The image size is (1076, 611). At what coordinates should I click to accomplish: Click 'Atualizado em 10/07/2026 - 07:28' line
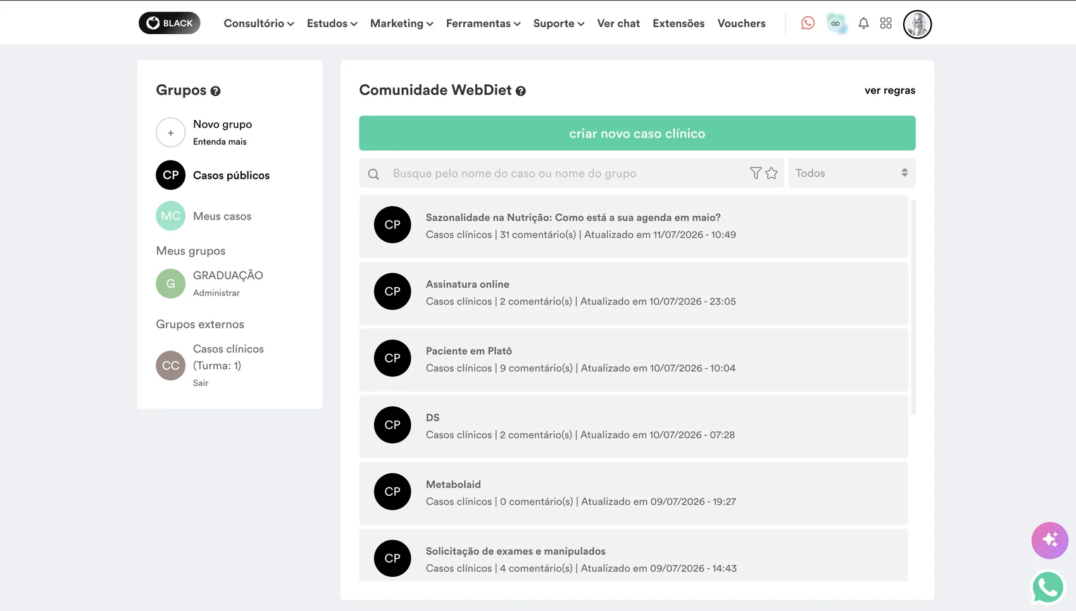[658, 435]
